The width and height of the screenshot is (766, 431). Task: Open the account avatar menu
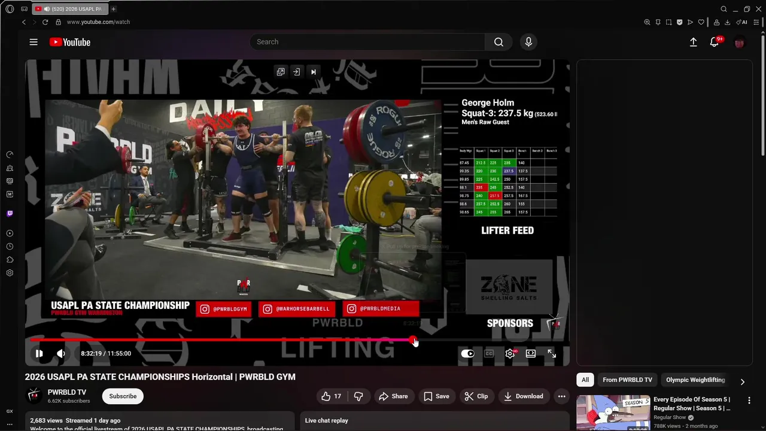pos(739,42)
